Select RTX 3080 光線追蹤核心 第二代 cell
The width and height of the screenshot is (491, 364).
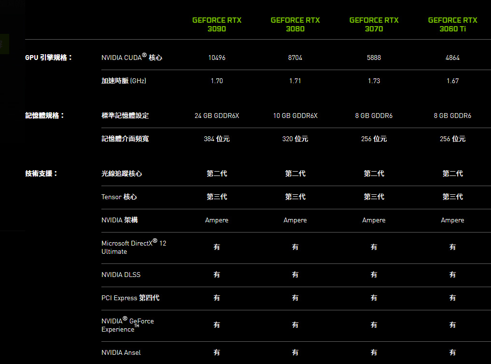[x=295, y=174]
